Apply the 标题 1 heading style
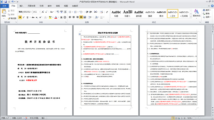This screenshot has width=214, height=120. (127, 13)
